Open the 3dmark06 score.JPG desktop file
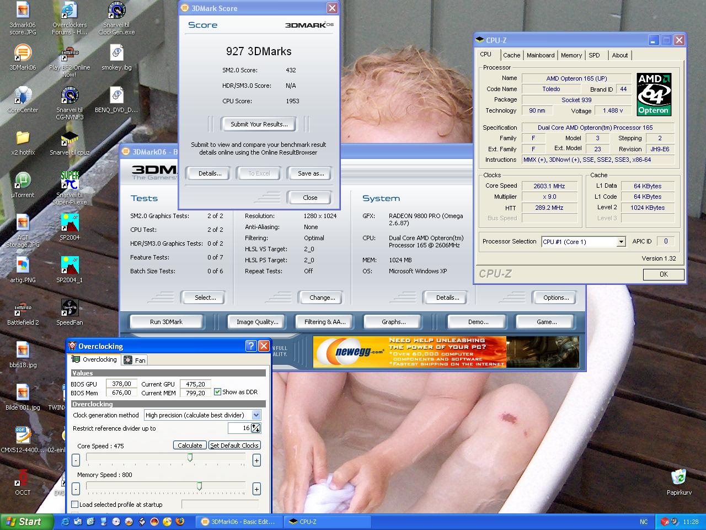 pos(23,19)
